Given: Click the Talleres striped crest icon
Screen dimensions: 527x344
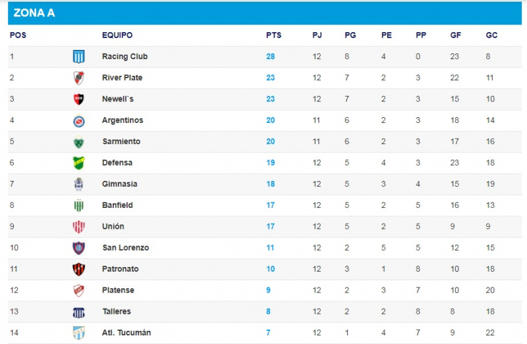Looking at the screenshot, I should tap(78, 312).
